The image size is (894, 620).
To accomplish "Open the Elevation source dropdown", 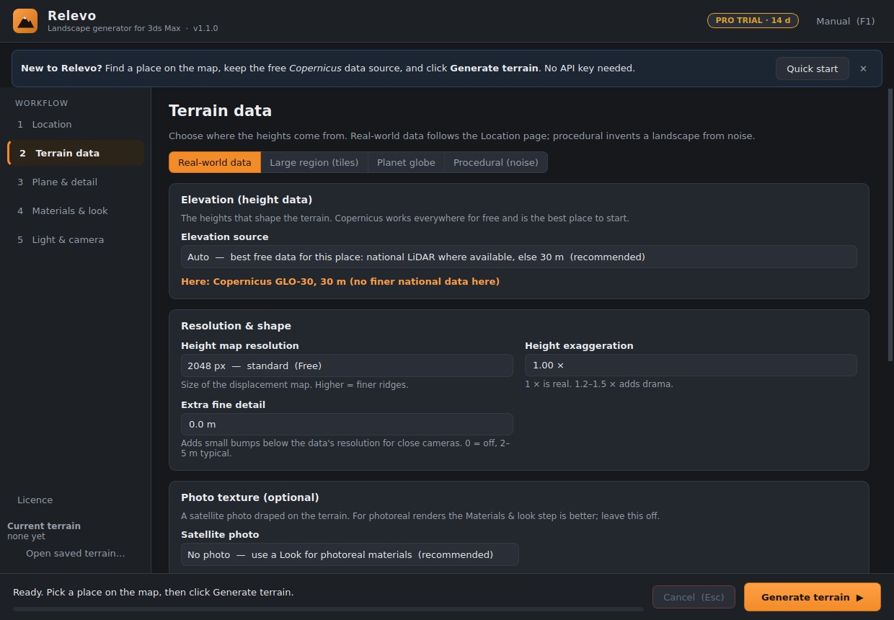I will (519, 257).
